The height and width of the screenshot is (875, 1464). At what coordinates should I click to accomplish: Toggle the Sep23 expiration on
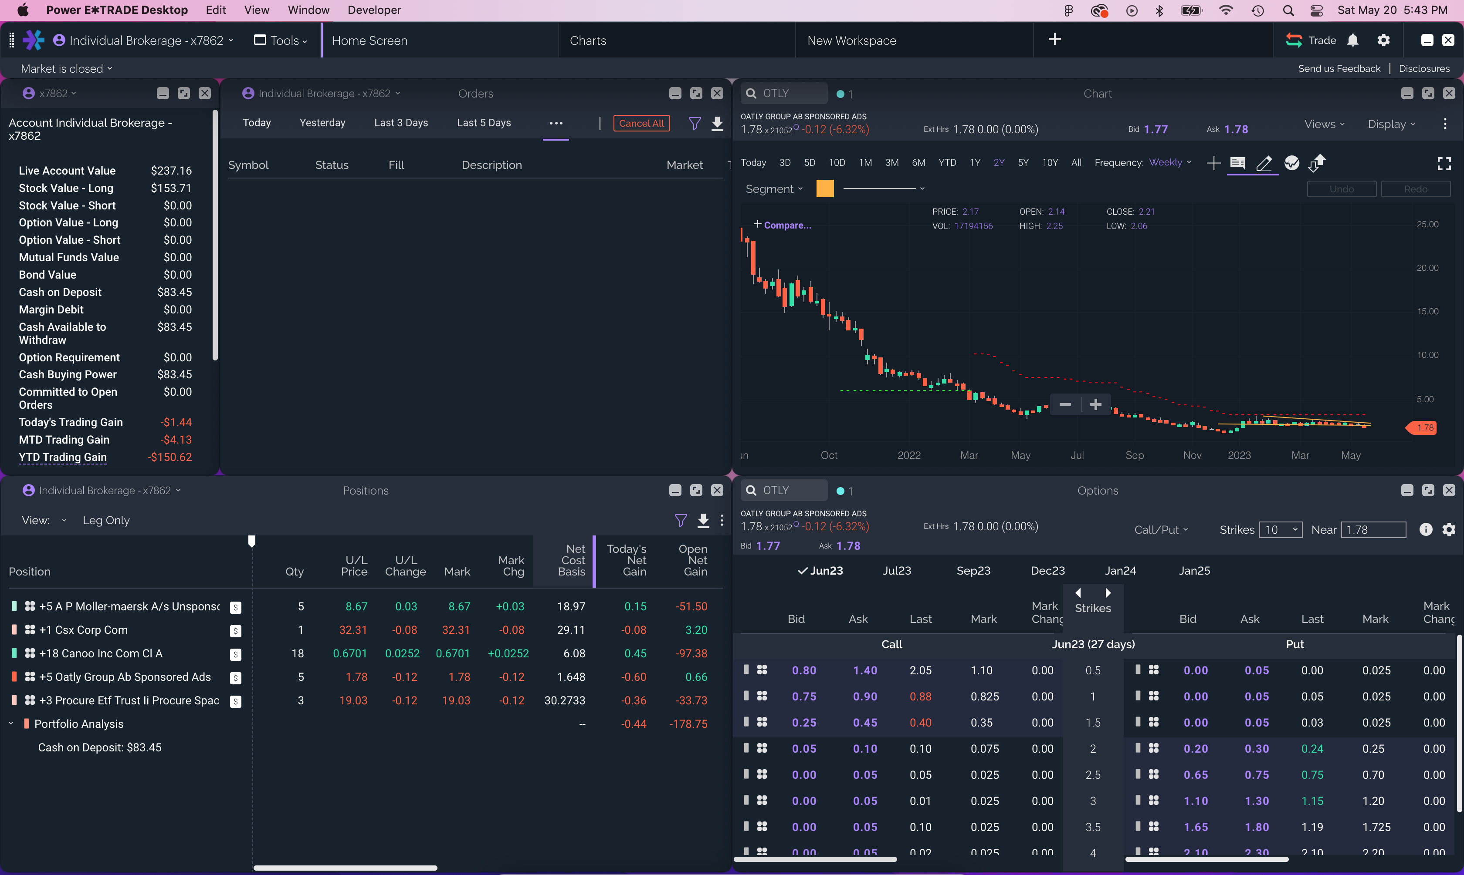tap(973, 571)
